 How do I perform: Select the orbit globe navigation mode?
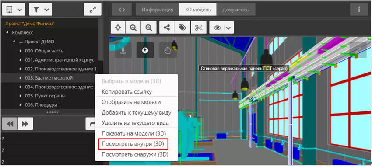(x=145, y=50)
